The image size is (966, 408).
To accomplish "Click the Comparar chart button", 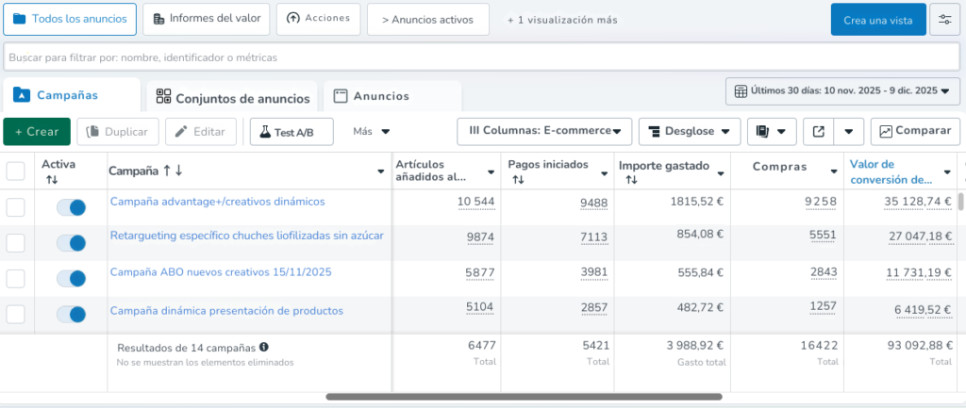I will pos(915,132).
